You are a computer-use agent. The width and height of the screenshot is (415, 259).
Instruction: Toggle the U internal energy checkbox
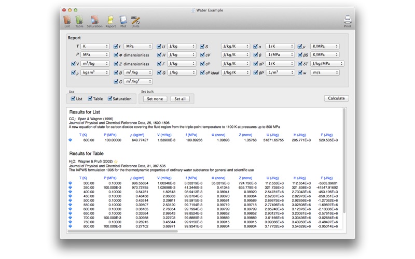(x=159, y=46)
